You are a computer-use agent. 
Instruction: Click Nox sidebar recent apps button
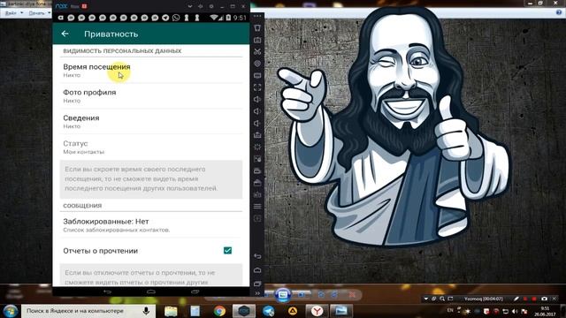pyautogui.click(x=257, y=284)
